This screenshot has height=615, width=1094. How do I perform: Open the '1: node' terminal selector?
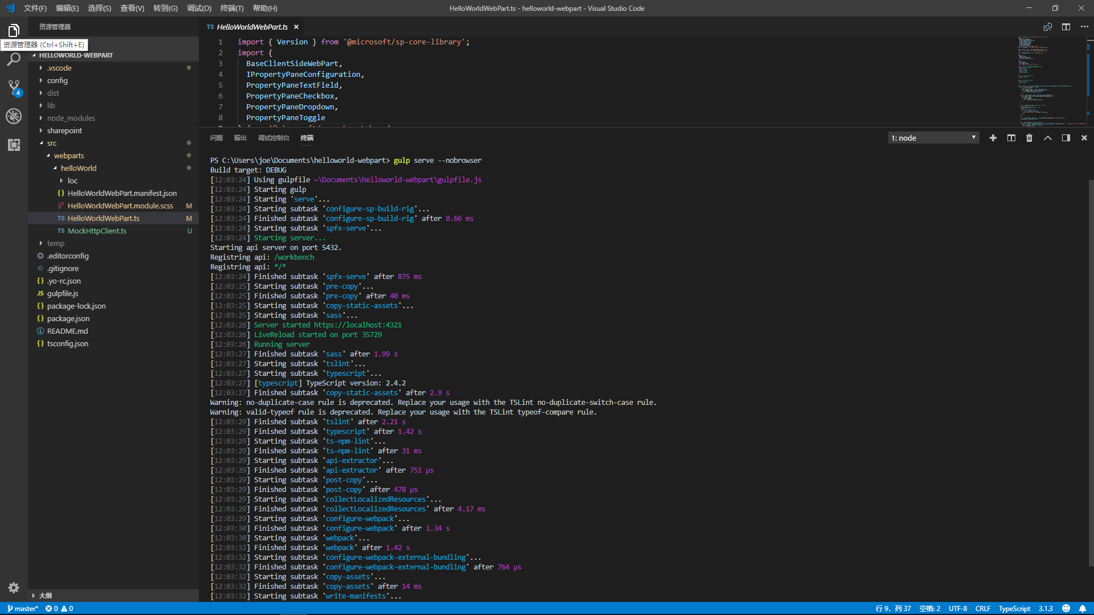tap(933, 138)
